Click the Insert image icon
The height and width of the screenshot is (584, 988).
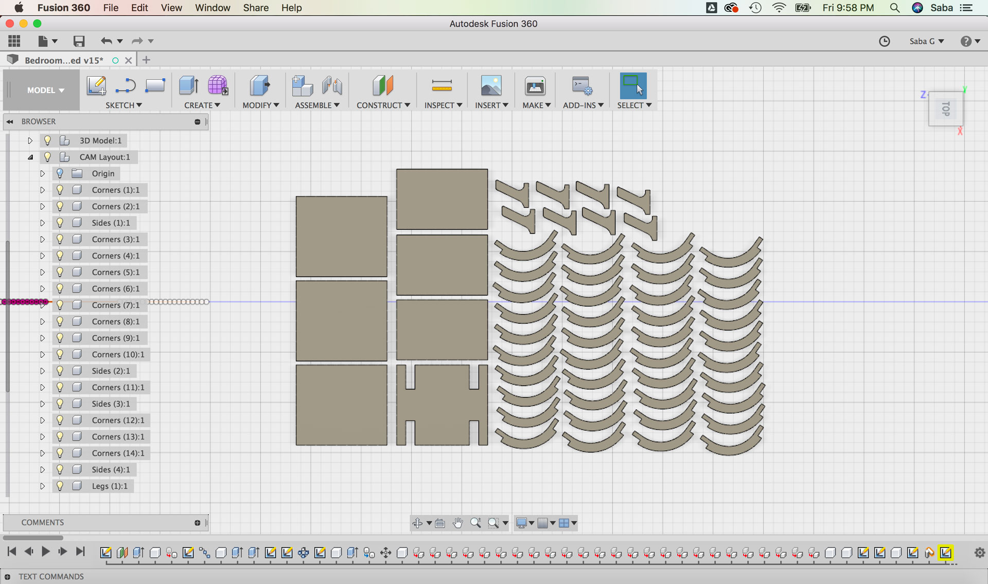click(x=491, y=85)
